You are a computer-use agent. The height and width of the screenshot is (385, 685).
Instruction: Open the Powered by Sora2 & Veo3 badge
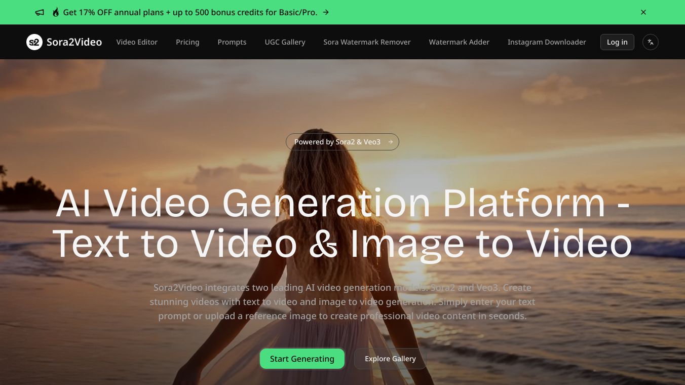342,142
